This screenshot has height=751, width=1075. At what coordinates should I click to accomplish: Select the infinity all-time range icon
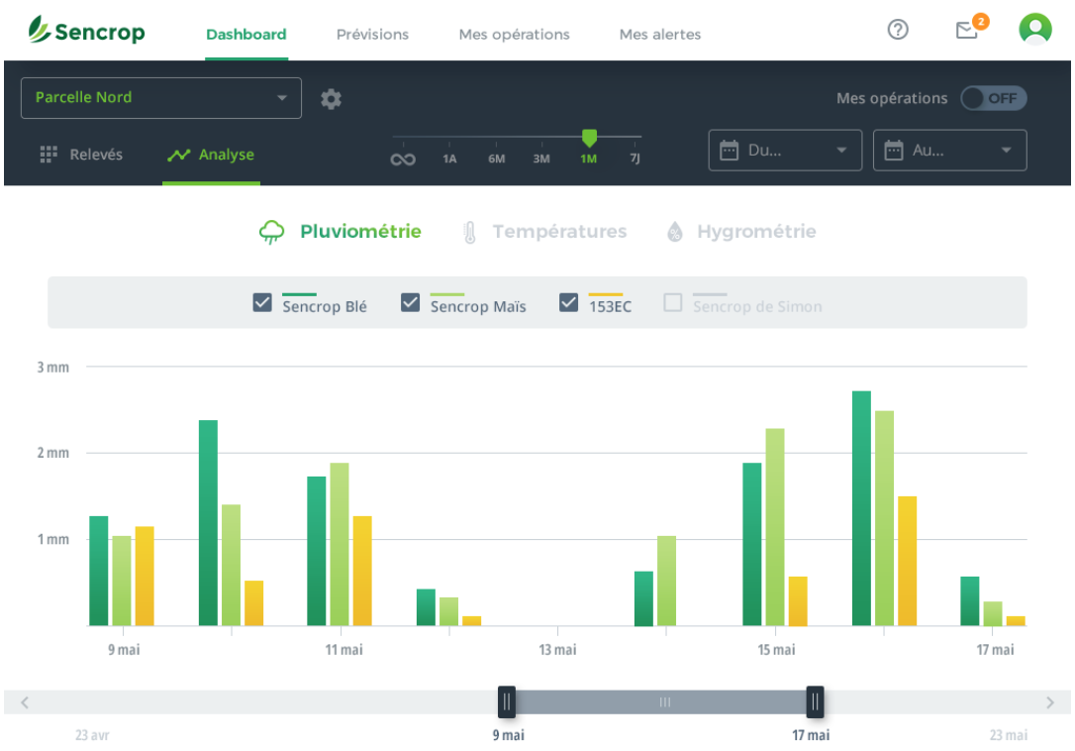point(403,160)
